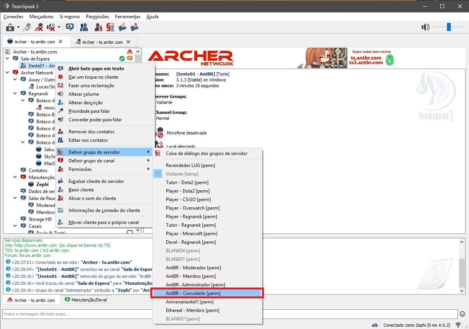
Task: Click orange M icon on Sala de Espera
Action: [x=130, y=59]
